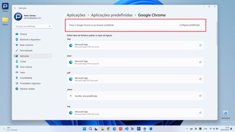
Task: Go to Windows Update section
Action: [27, 89]
